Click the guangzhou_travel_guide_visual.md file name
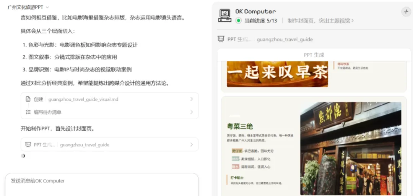The image size is (413, 196). pyautogui.click(x=83, y=99)
